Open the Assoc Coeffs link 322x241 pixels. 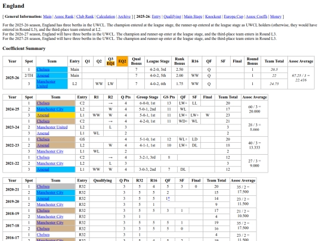point(256,17)
